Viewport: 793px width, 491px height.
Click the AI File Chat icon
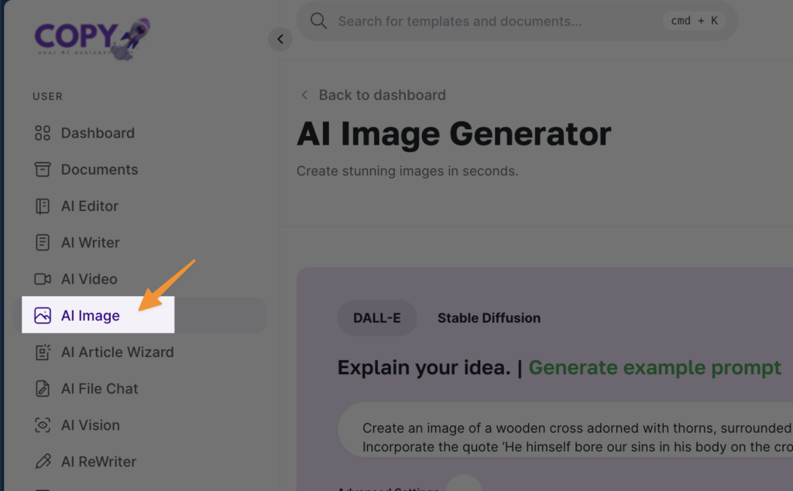(x=43, y=389)
